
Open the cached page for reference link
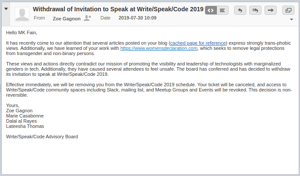point(198,43)
